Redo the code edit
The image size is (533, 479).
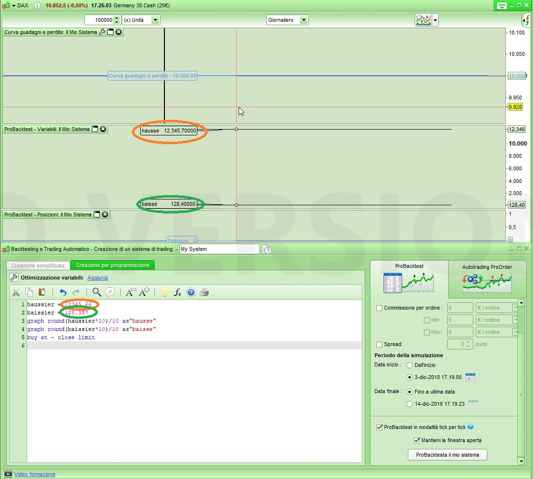(77, 292)
